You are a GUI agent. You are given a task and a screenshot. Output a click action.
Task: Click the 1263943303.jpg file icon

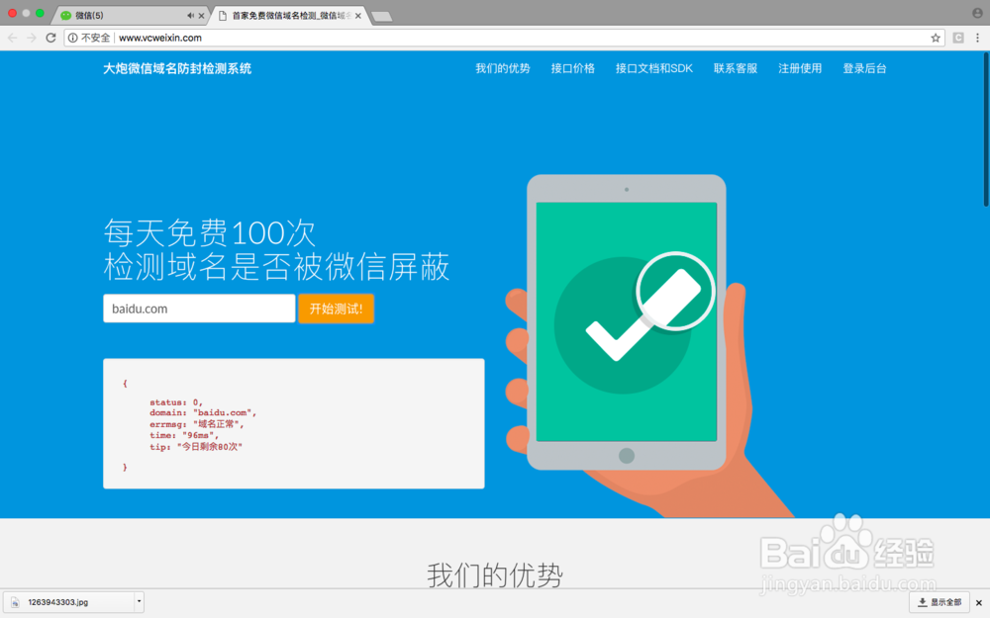[15, 602]
